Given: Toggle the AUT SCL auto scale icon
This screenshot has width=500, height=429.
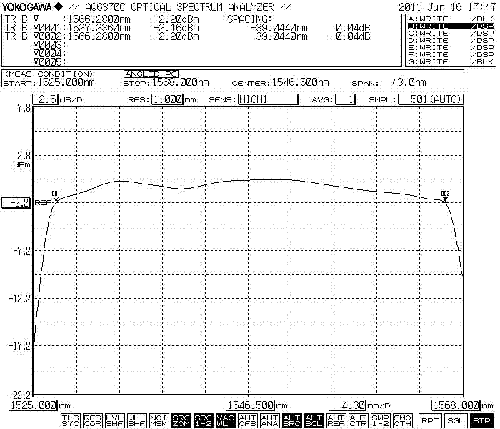Looking at the screenshot, I should point(314,420).
